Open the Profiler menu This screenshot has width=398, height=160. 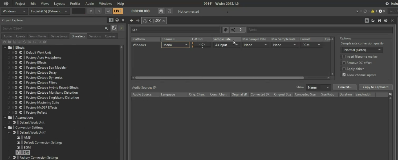pyautogui.click(x=75, y=4)
